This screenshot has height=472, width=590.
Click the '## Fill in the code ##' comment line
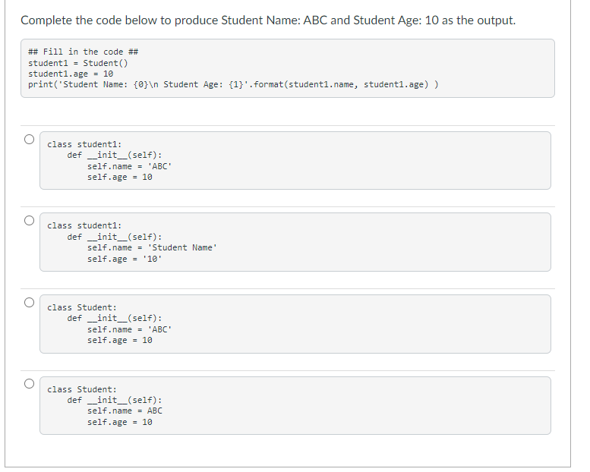(x=84, y=52)
